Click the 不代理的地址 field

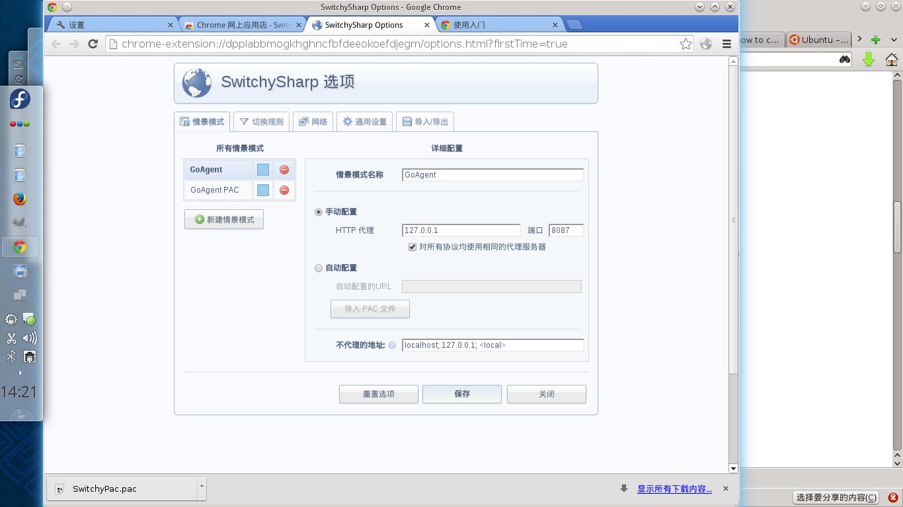click(492, 345)
